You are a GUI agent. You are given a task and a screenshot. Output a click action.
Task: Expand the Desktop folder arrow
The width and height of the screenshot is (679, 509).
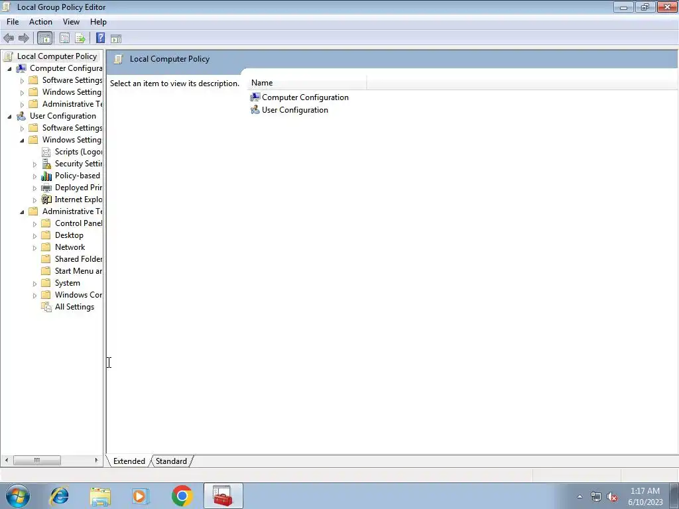point(34,236)
